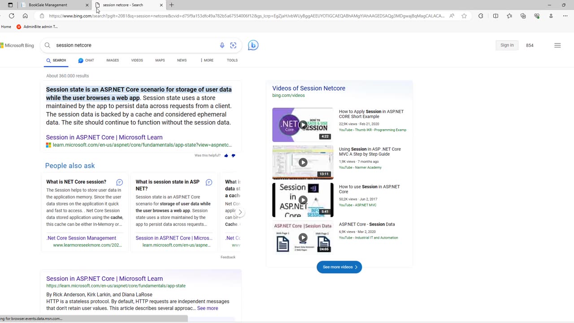This screenshot has height=323, width=574.
Task: Open 'Session in ASP.NET Core | Micros...' card link
Action: (x=174, y=238)
